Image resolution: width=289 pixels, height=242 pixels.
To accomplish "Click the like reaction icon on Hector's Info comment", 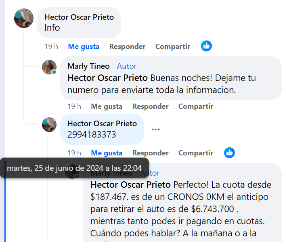I will [206, 46].
